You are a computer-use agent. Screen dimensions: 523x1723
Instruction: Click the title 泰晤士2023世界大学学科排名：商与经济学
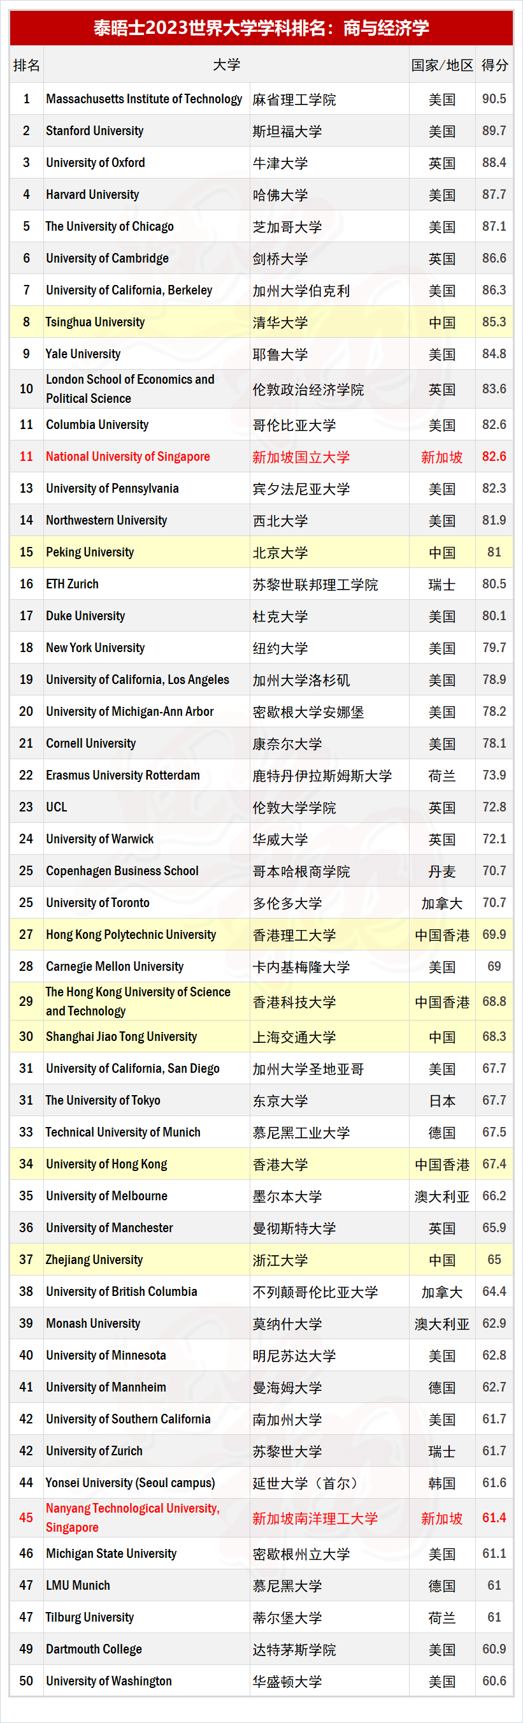[x=261, y=28]
